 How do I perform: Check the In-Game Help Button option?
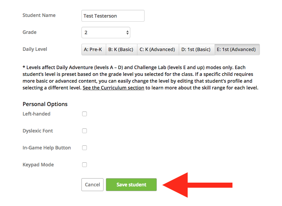(84, 148)
